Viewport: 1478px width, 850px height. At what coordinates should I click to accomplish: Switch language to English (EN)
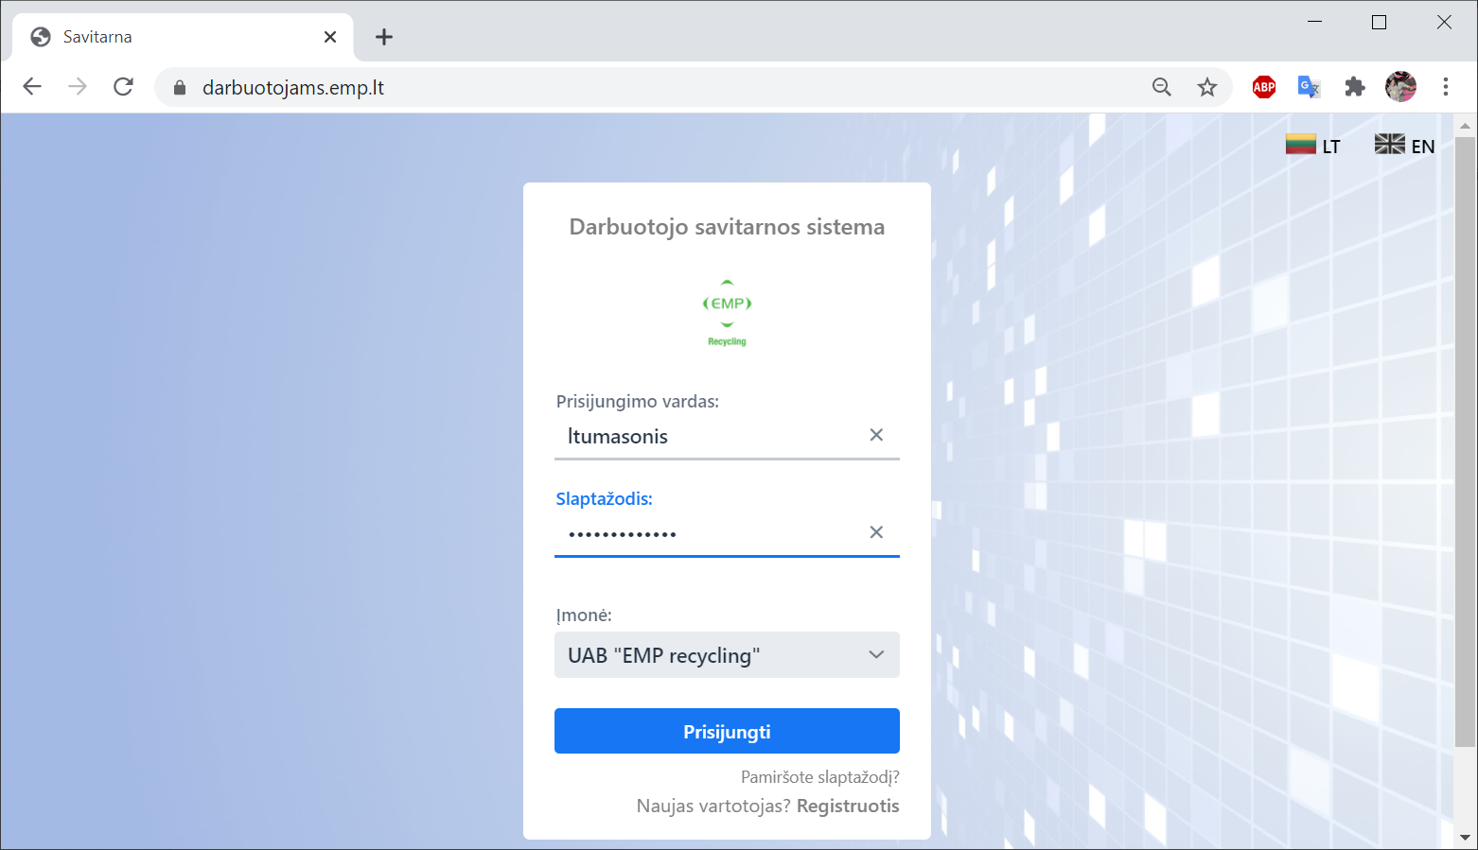(1405, 145)
